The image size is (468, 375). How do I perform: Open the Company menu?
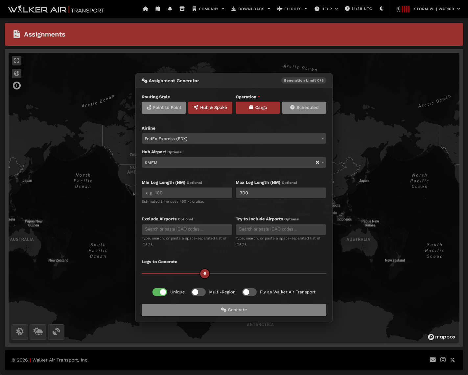pyautogui.click(x=208, y=9)
